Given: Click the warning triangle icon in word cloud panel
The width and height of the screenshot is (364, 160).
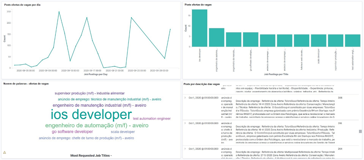Looking at the screenshot, I should [5, 152].
